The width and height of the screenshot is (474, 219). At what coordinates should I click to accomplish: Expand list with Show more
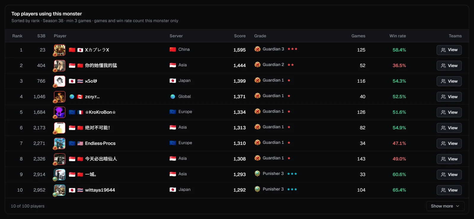(x=445, y=206)
